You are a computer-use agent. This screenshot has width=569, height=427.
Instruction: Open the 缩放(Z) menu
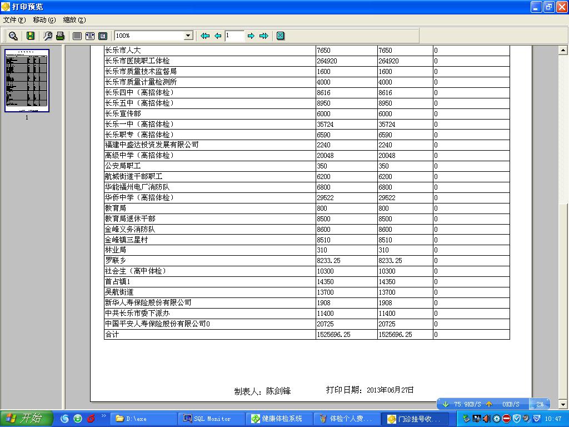tap(74, 20)
